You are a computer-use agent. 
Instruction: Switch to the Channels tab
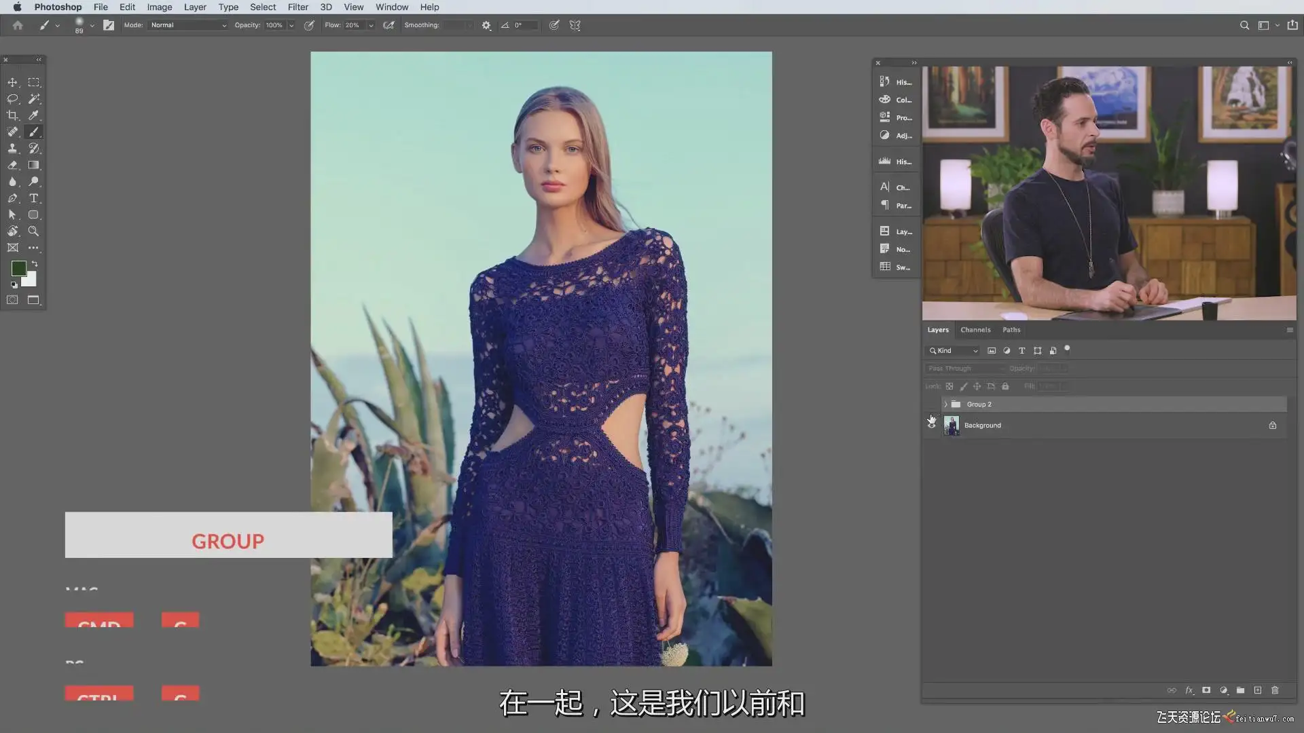pyautogui.click(x=975, y=330)
